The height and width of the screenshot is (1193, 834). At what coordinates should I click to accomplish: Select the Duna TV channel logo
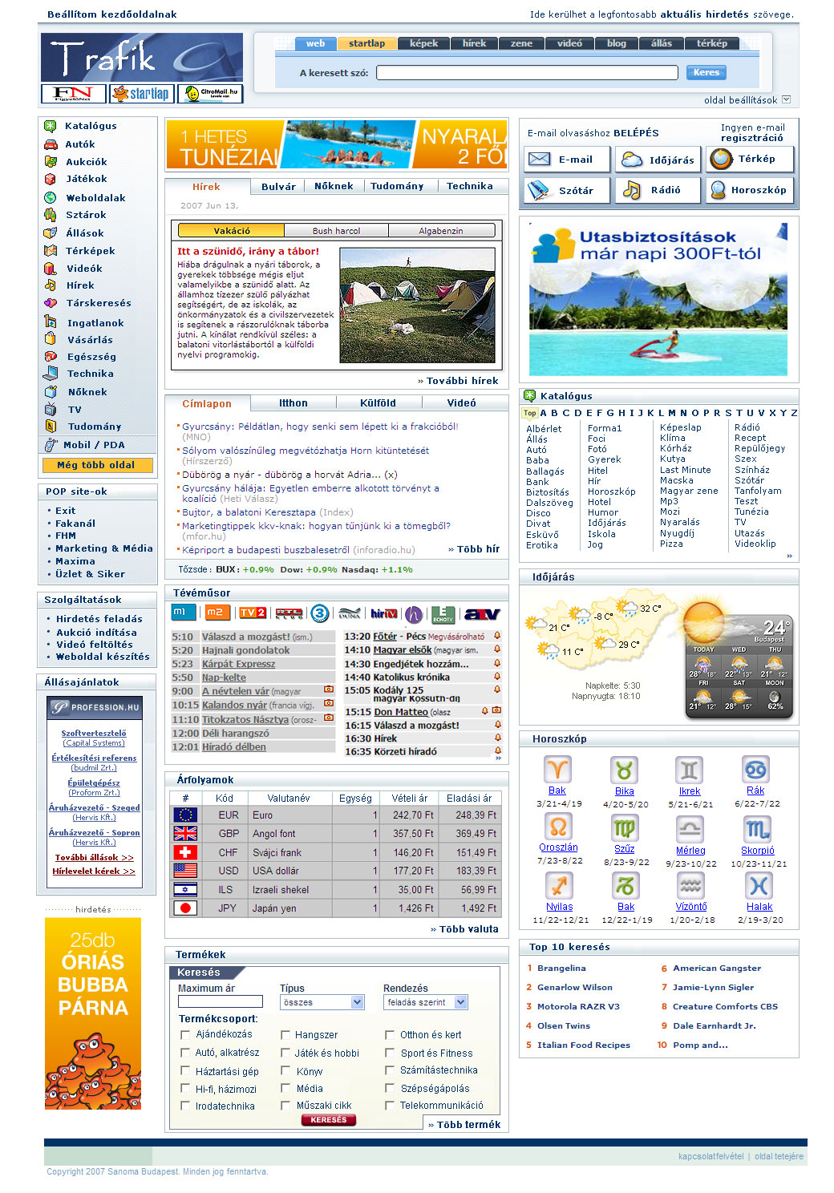tap(350, 614)
